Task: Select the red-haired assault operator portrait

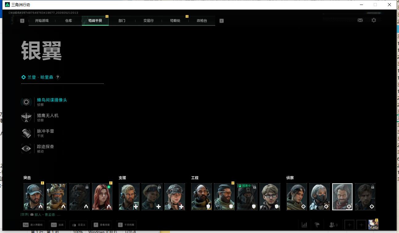Action: 102,197
